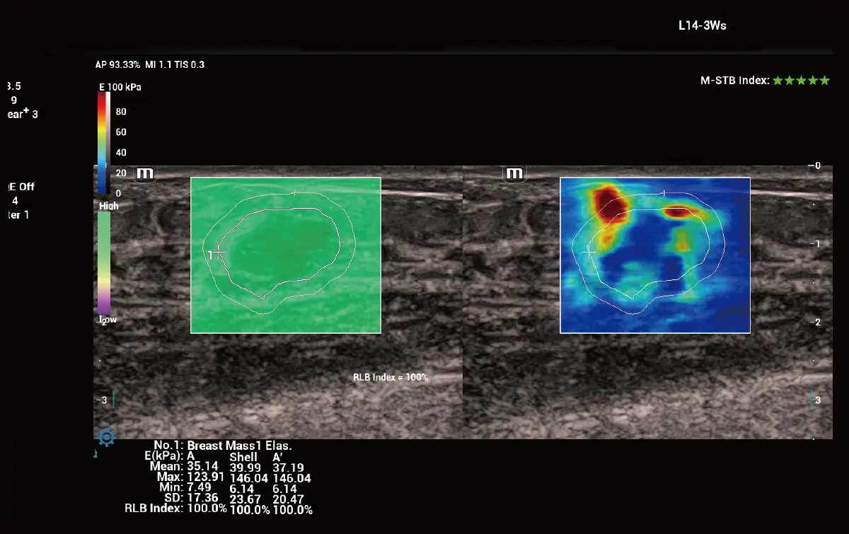
Task: Click the 'Breast Mass1 Elas.' measurement title
Action: coord(240,446)
